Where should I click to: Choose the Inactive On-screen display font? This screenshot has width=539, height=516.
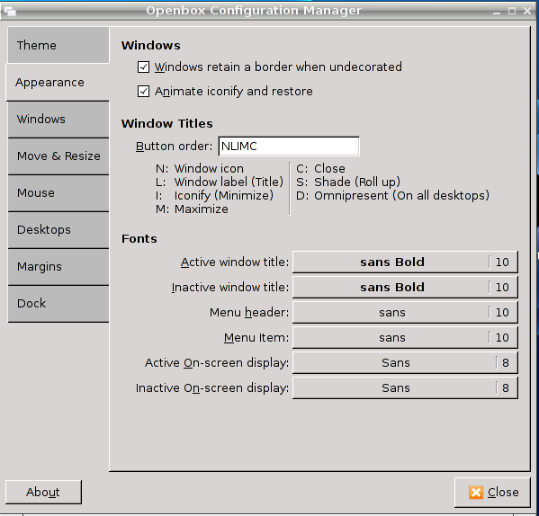(x=405, y=388)
